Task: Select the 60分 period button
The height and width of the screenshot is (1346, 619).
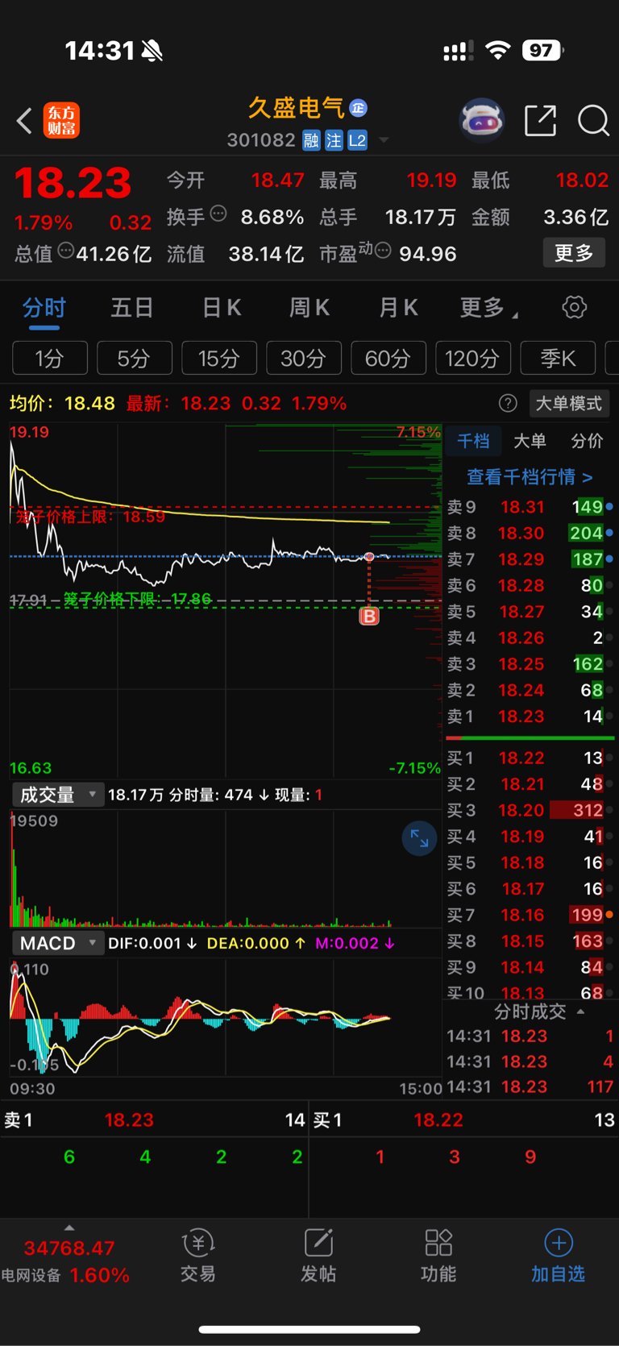Action: (388, 358)
